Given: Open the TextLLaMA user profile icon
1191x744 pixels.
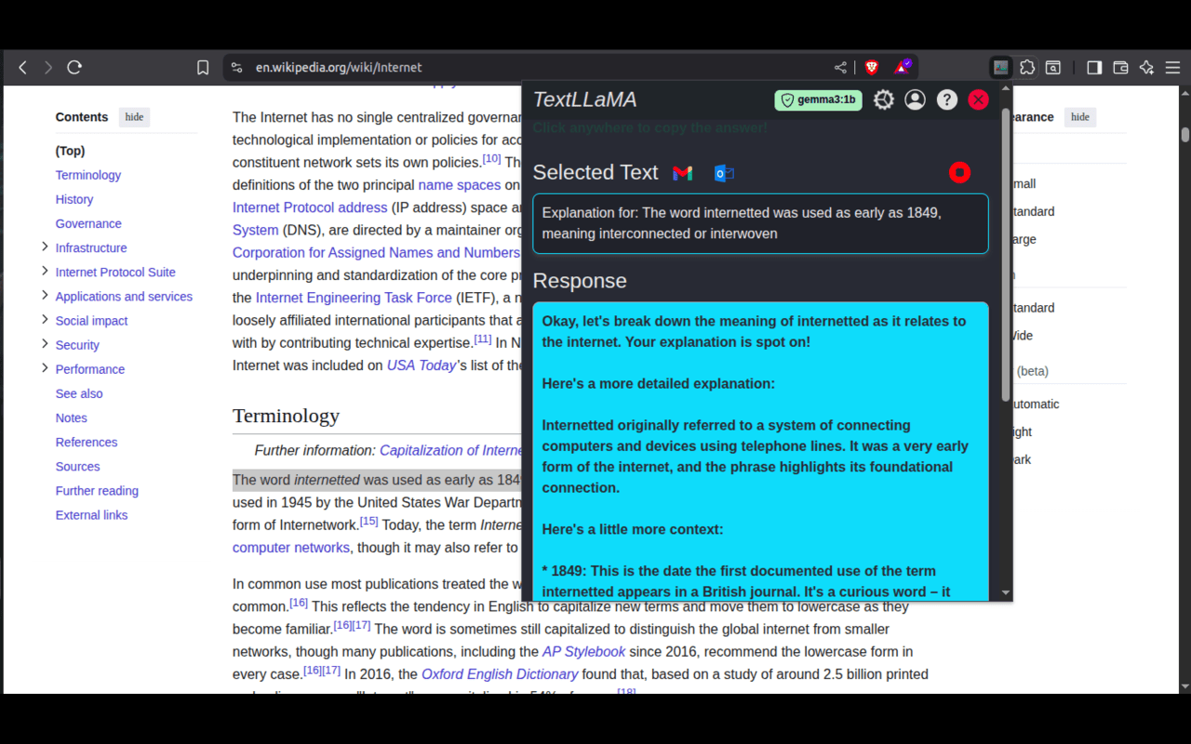Looking at the screenshot, I should click(915, 99).
